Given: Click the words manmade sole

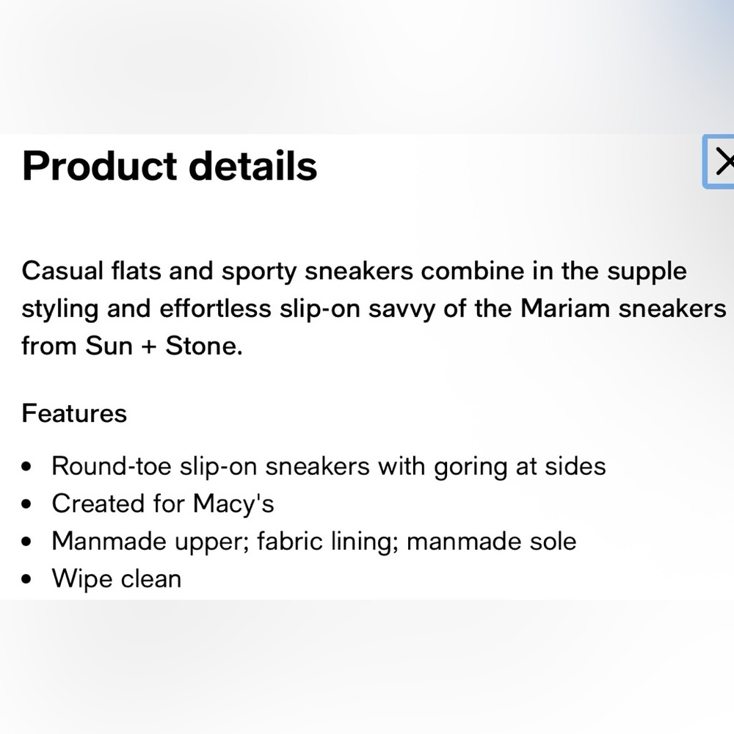Looking at the screenshot, I should tap(491, 541).
